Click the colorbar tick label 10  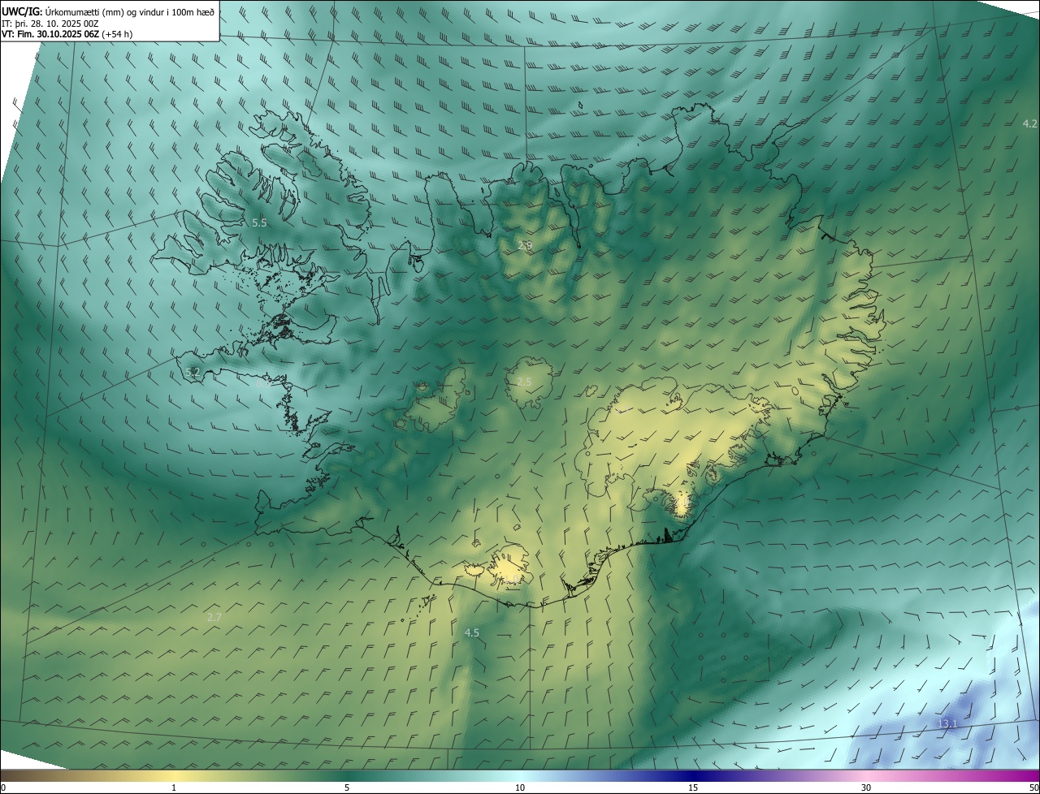tap(520, 788)
